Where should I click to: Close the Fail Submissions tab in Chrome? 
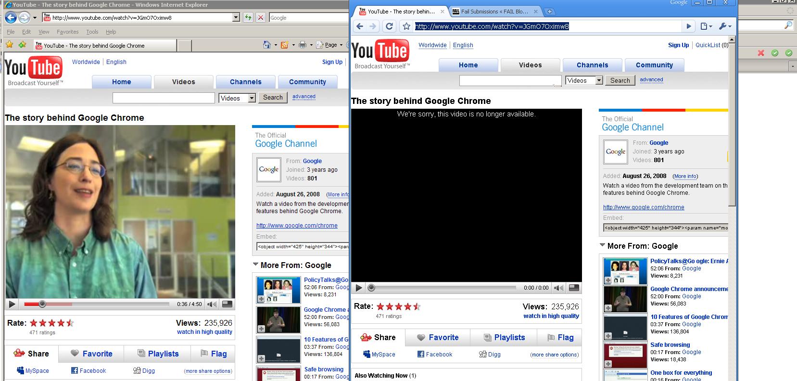(x=537, y=12)
